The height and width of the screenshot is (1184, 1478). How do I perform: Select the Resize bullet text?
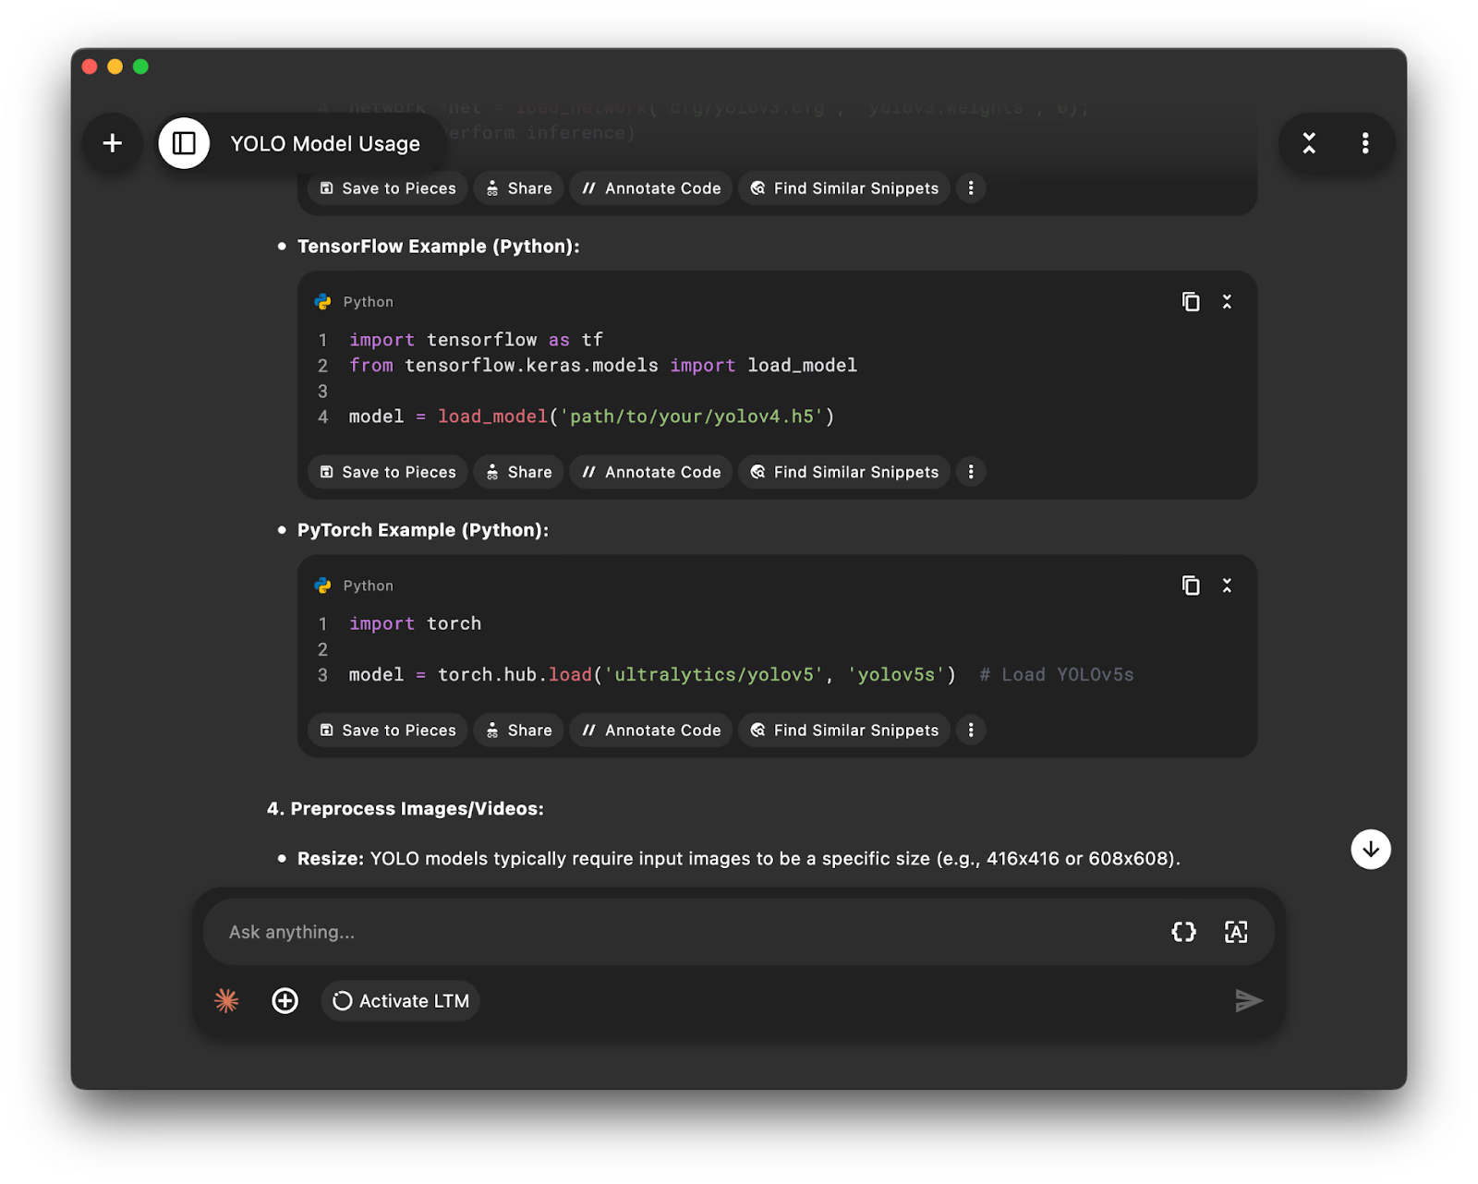tap(739, 859)
